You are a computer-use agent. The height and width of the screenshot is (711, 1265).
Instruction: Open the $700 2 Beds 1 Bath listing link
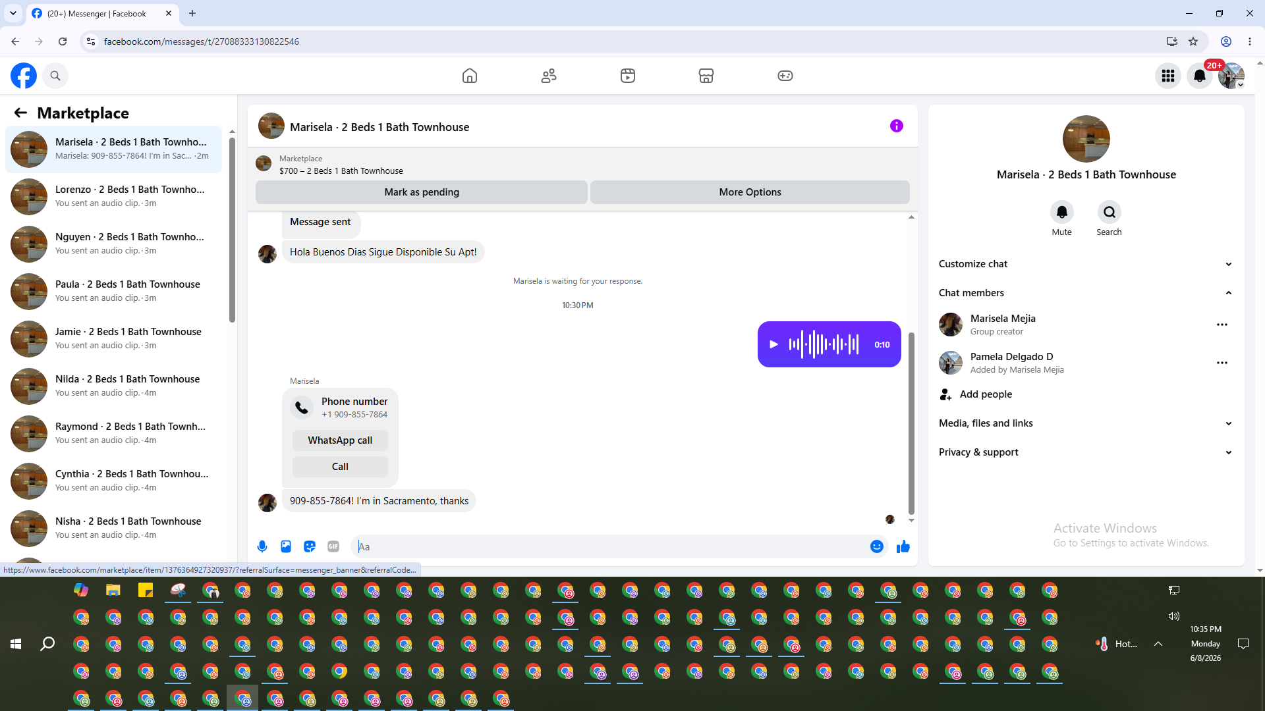click(x=341, y=171)
